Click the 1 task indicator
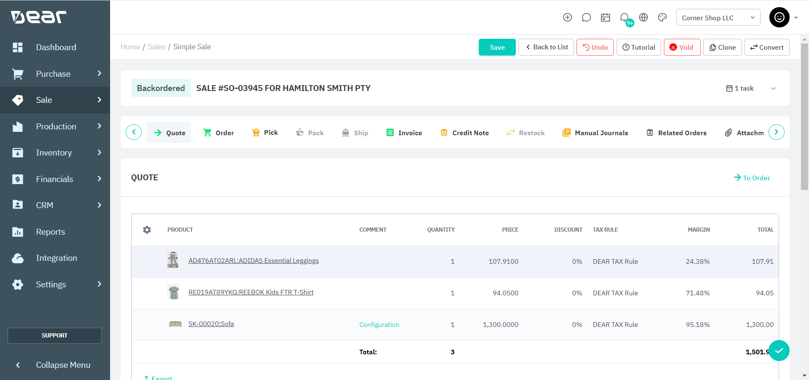809x380 pixels. point(740,88)
